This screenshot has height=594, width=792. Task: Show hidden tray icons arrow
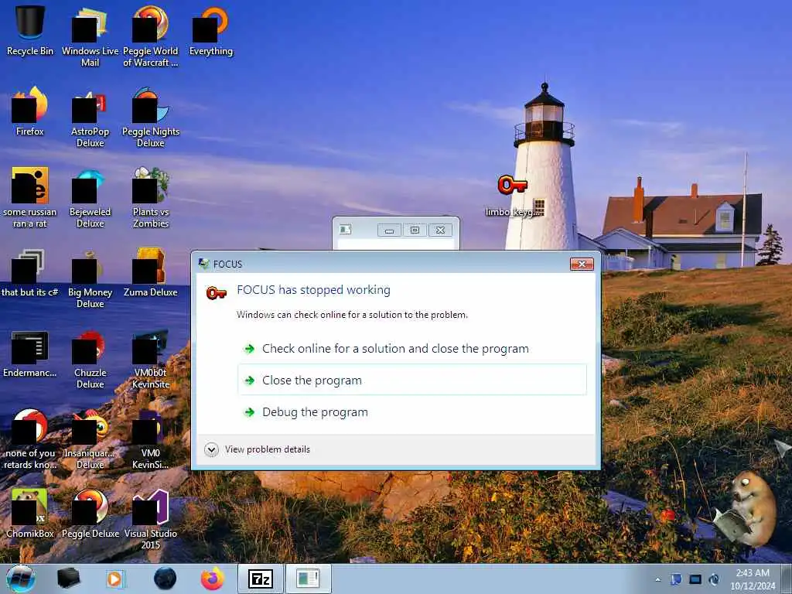point(657,579)
